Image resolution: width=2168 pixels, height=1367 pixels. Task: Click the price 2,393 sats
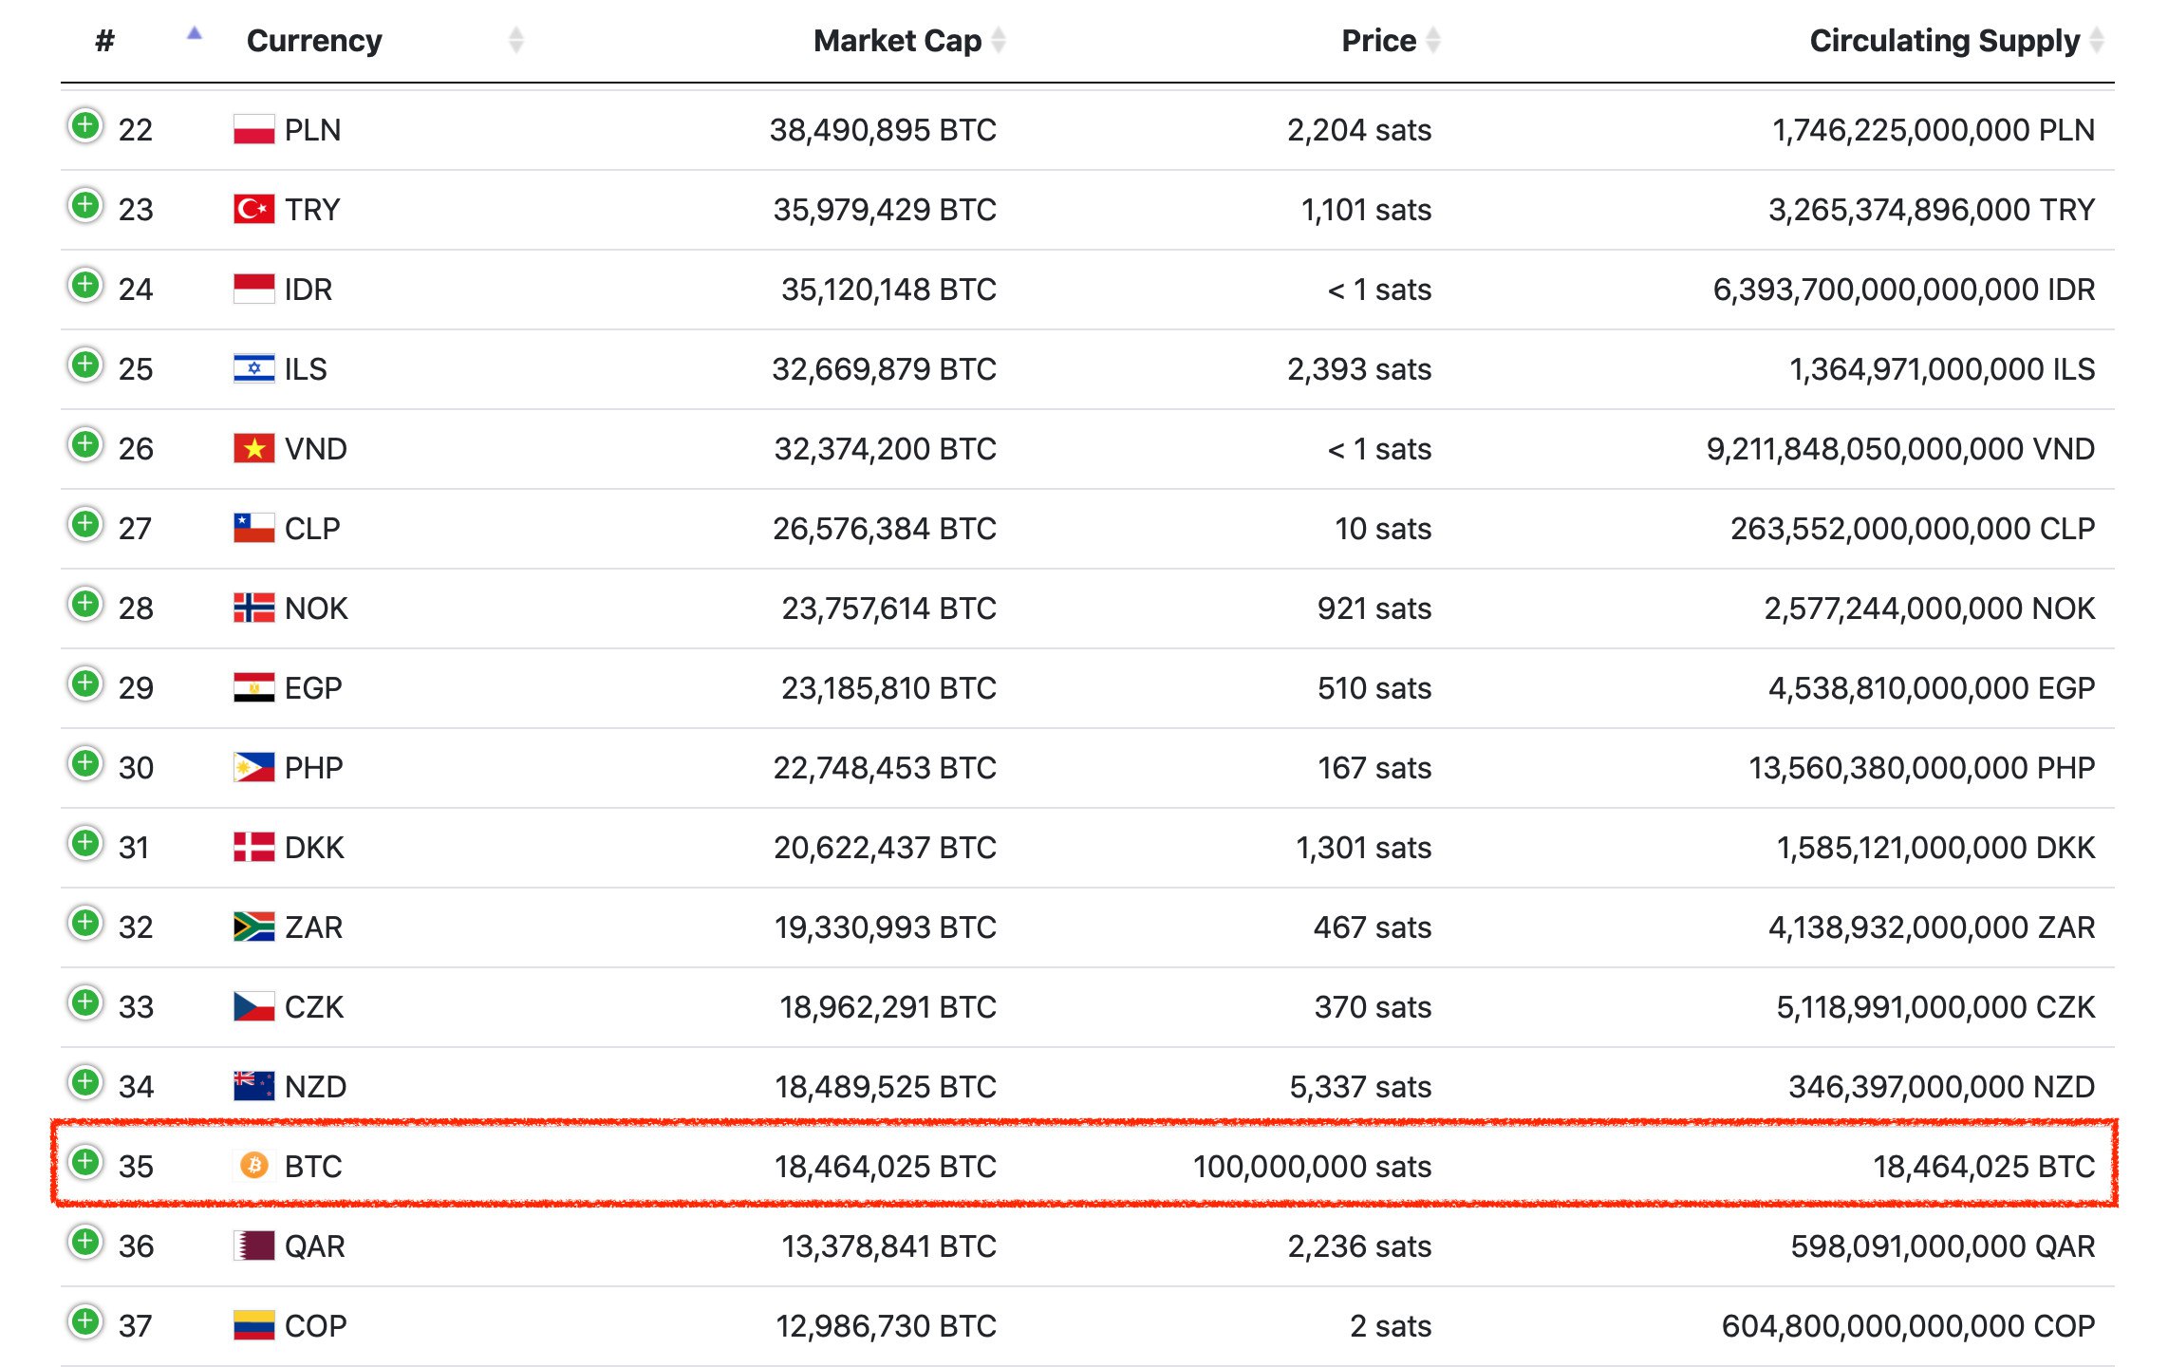click(1359, 369)
